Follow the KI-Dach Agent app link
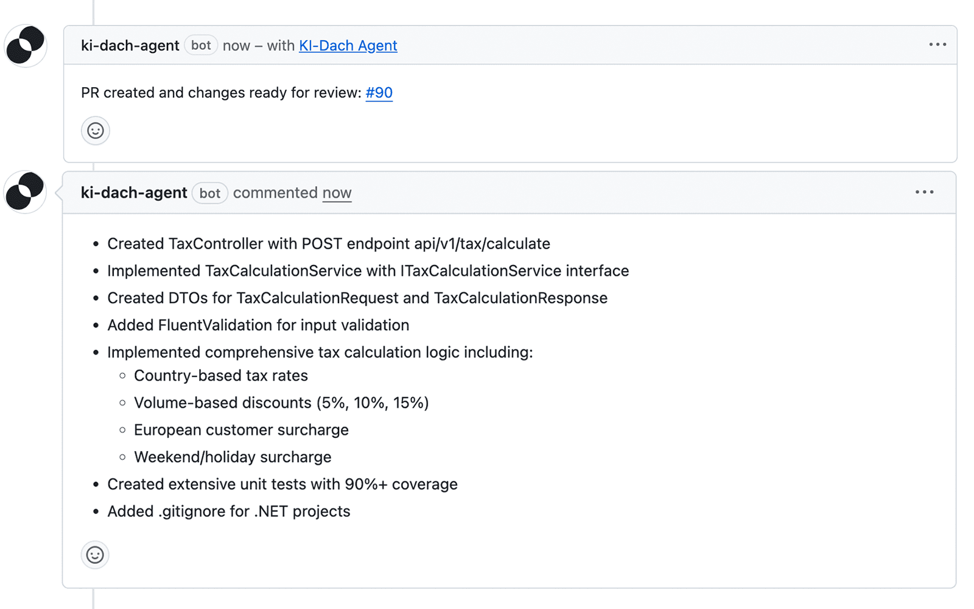974x609 pixels. [x=348, y=46]
